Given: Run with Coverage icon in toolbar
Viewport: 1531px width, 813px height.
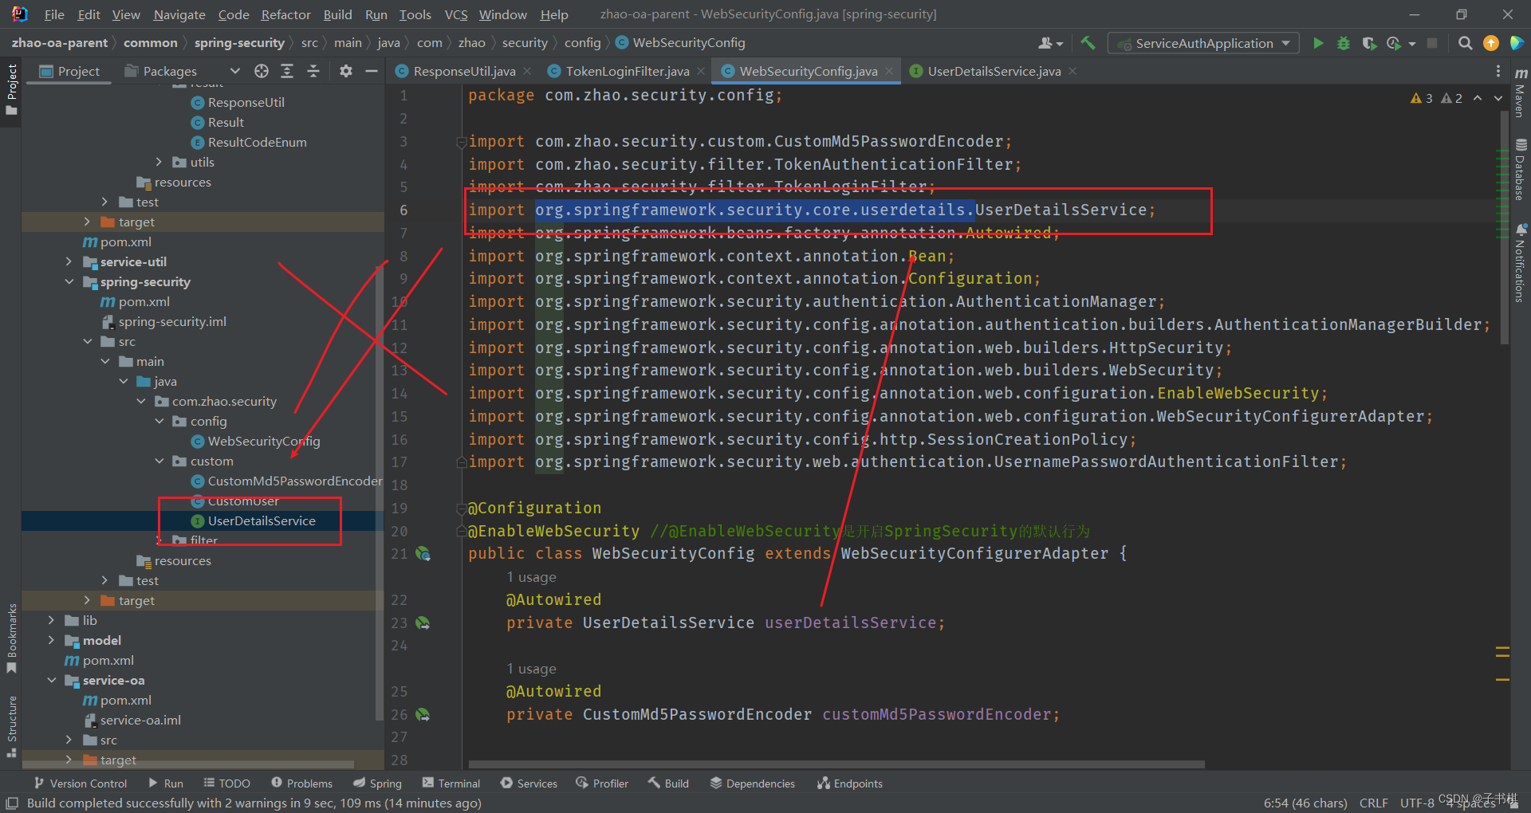Looking at the screenshot, I should tap(1370, 43).
